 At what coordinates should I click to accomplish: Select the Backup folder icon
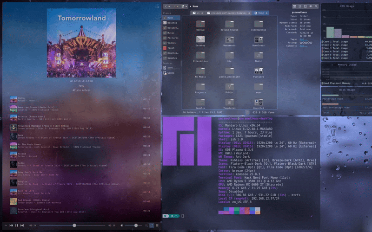point(200,24)
